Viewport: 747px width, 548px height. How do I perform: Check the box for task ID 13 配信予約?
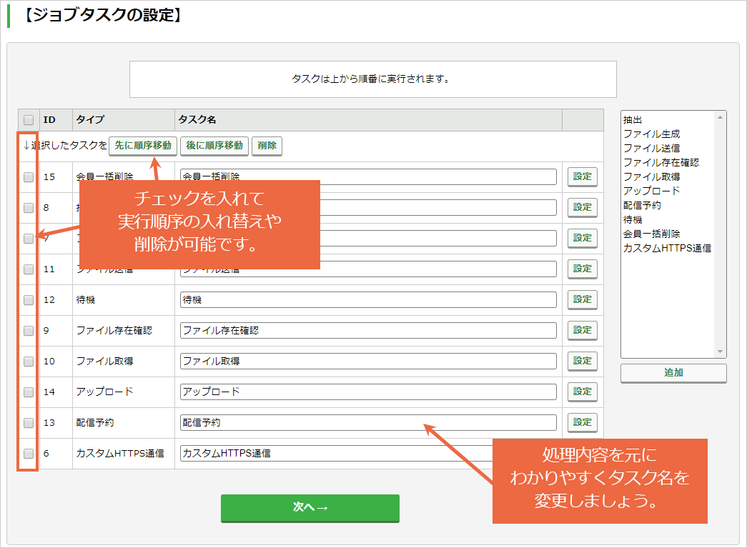pyautogui.click(x=29, y=423)
